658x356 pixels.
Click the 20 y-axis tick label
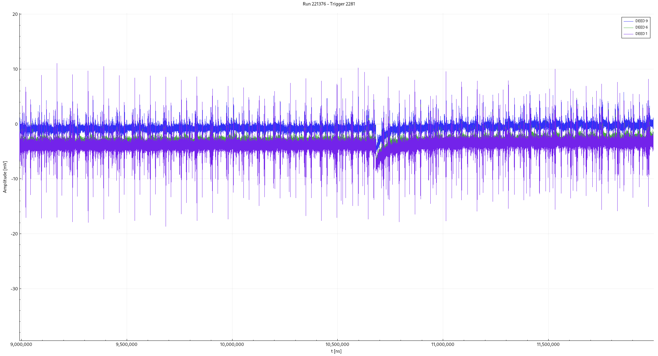coord(15,14)
